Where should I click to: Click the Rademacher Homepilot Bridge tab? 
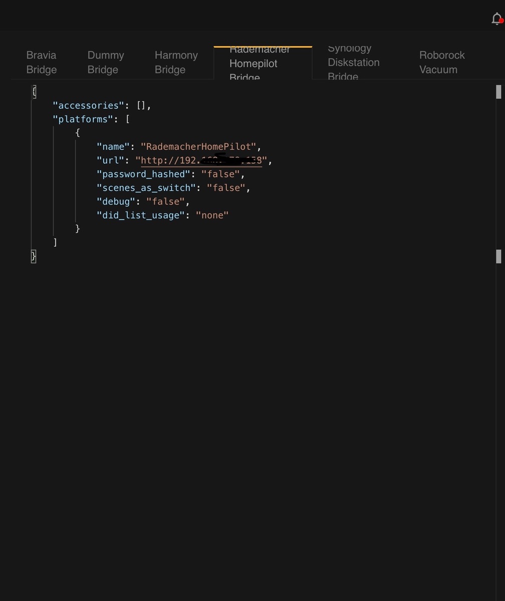click(260, 64)
